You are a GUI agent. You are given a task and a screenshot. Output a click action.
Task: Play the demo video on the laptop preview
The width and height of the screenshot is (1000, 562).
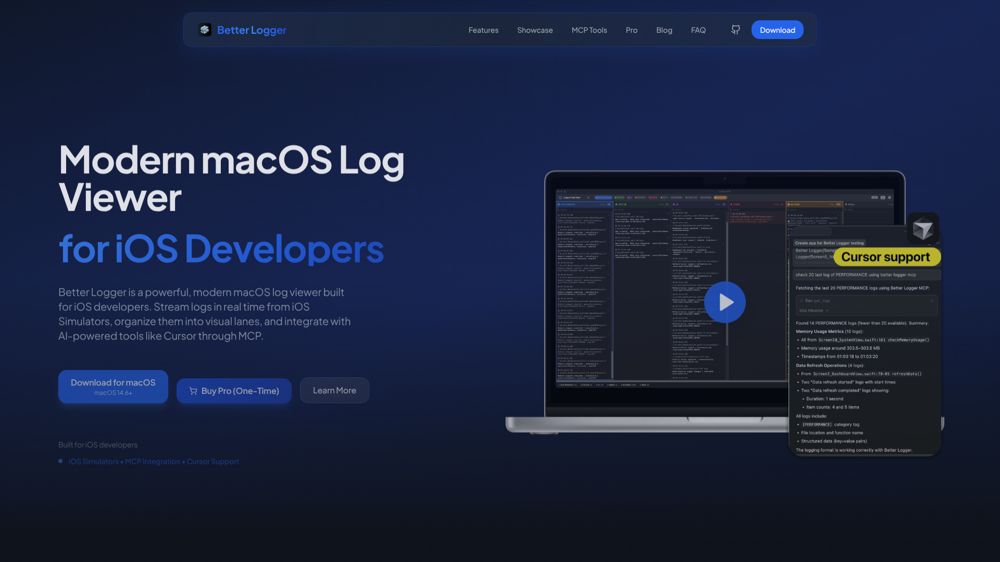(724, 302)
